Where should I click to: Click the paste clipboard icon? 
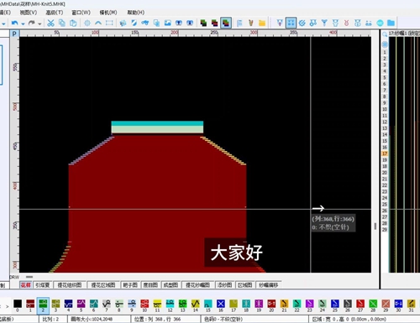[73, 23]
